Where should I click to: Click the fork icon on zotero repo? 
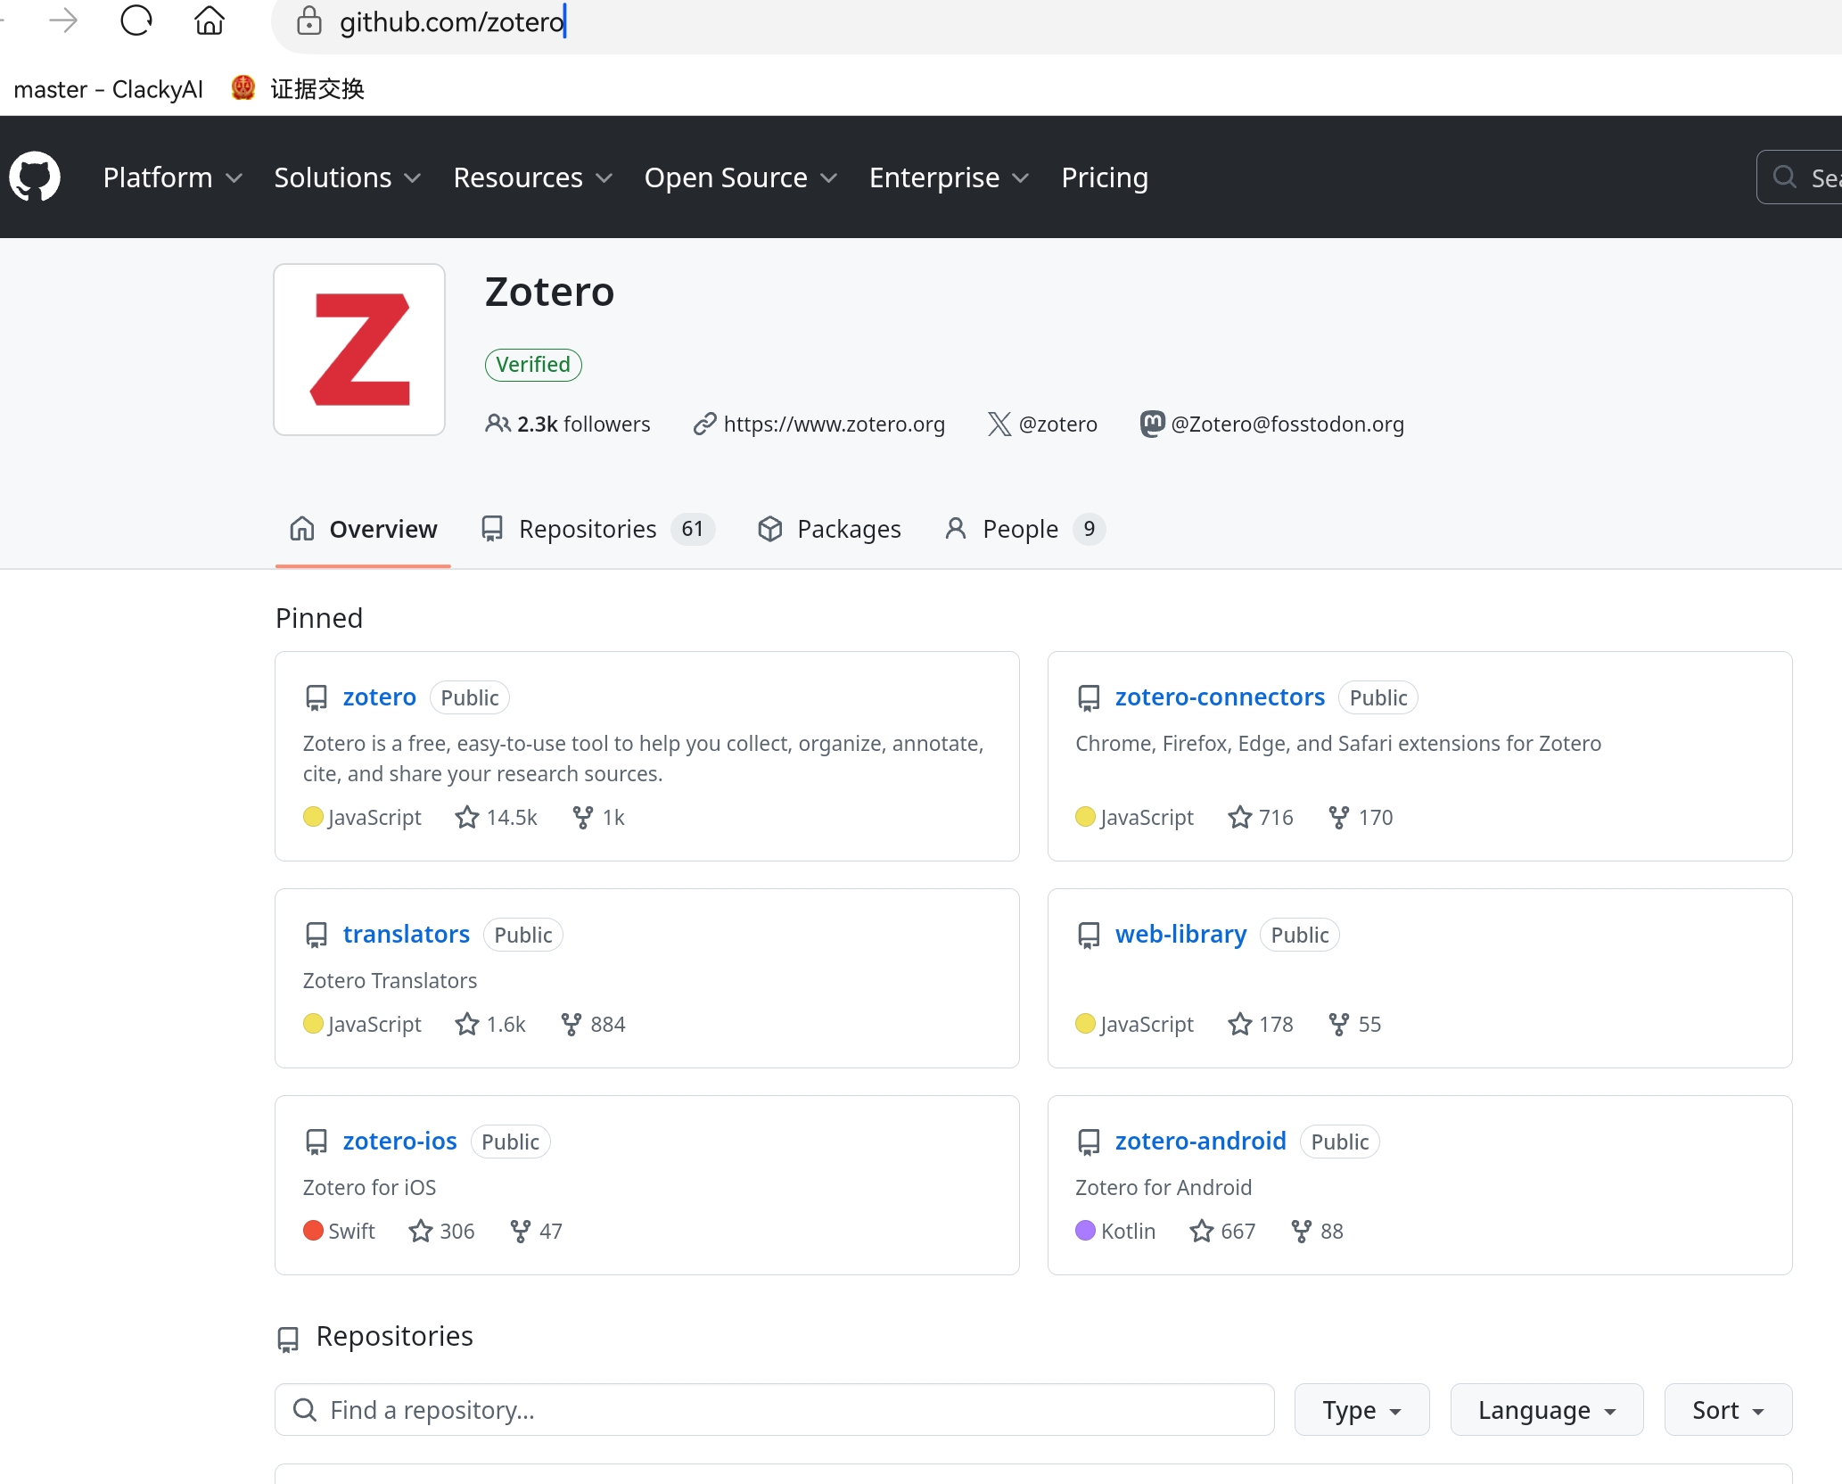[x=583, y=818]
